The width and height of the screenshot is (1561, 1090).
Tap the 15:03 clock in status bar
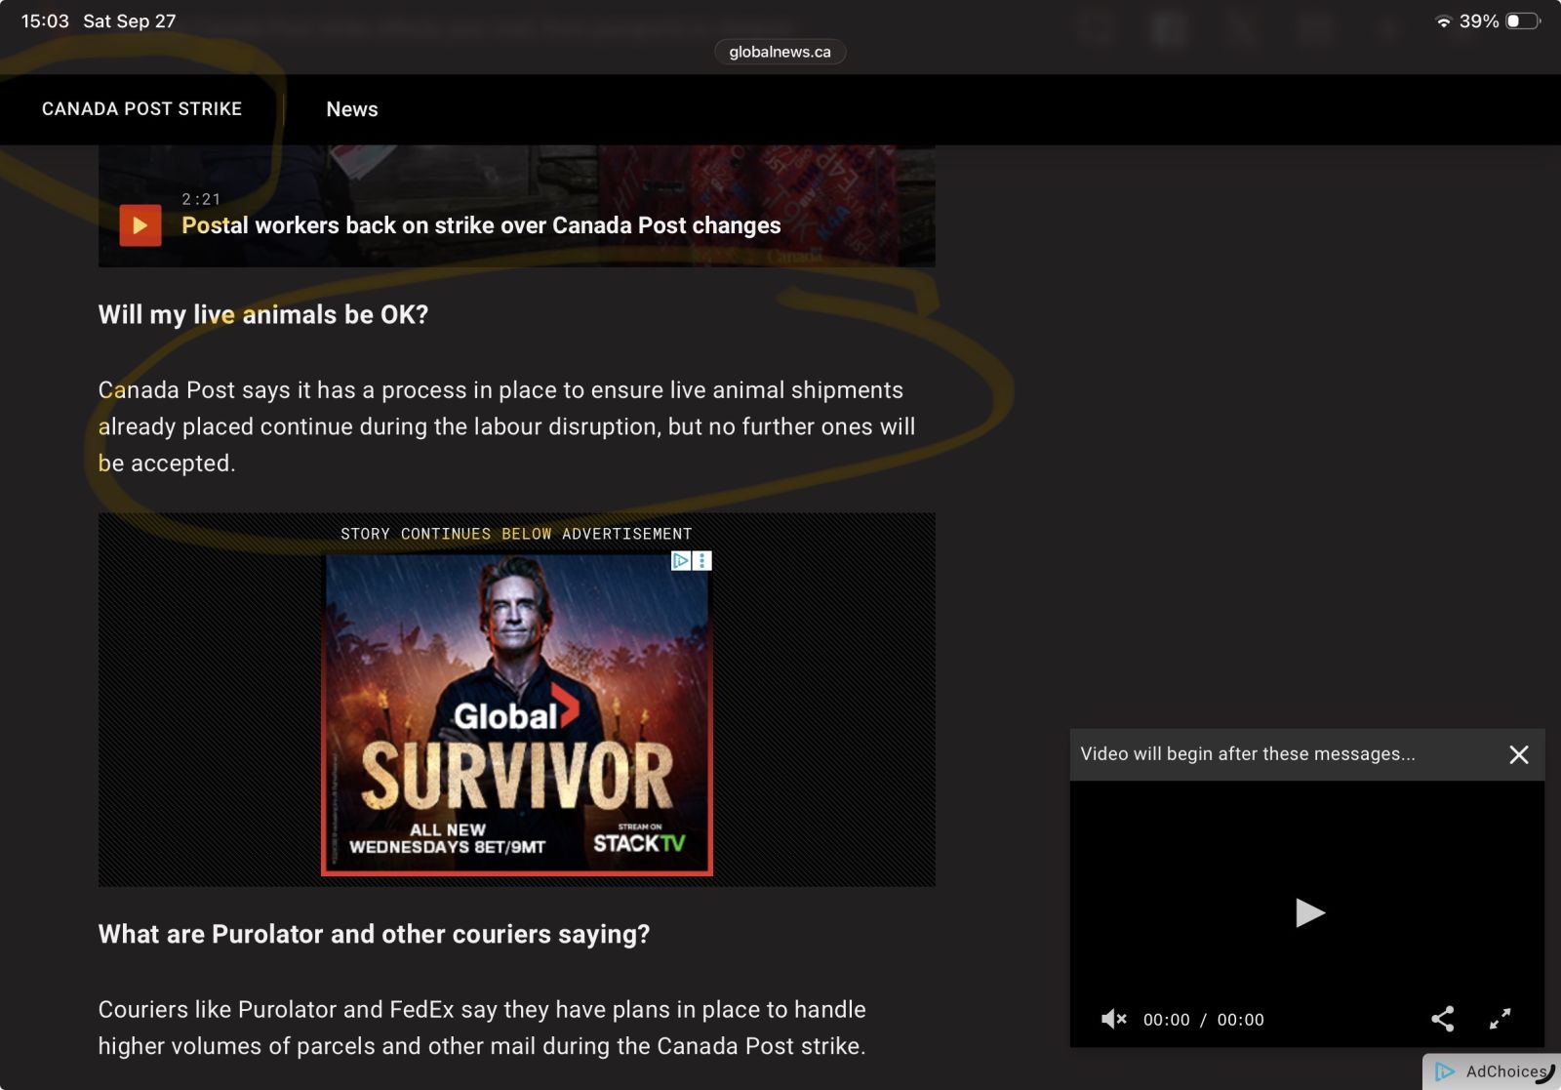(45, 21)
